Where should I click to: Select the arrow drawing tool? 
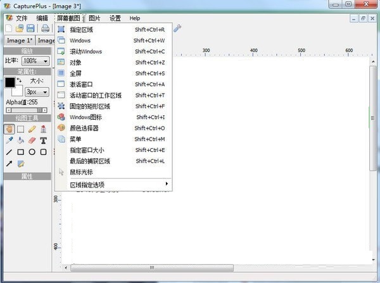pos(9,164)
